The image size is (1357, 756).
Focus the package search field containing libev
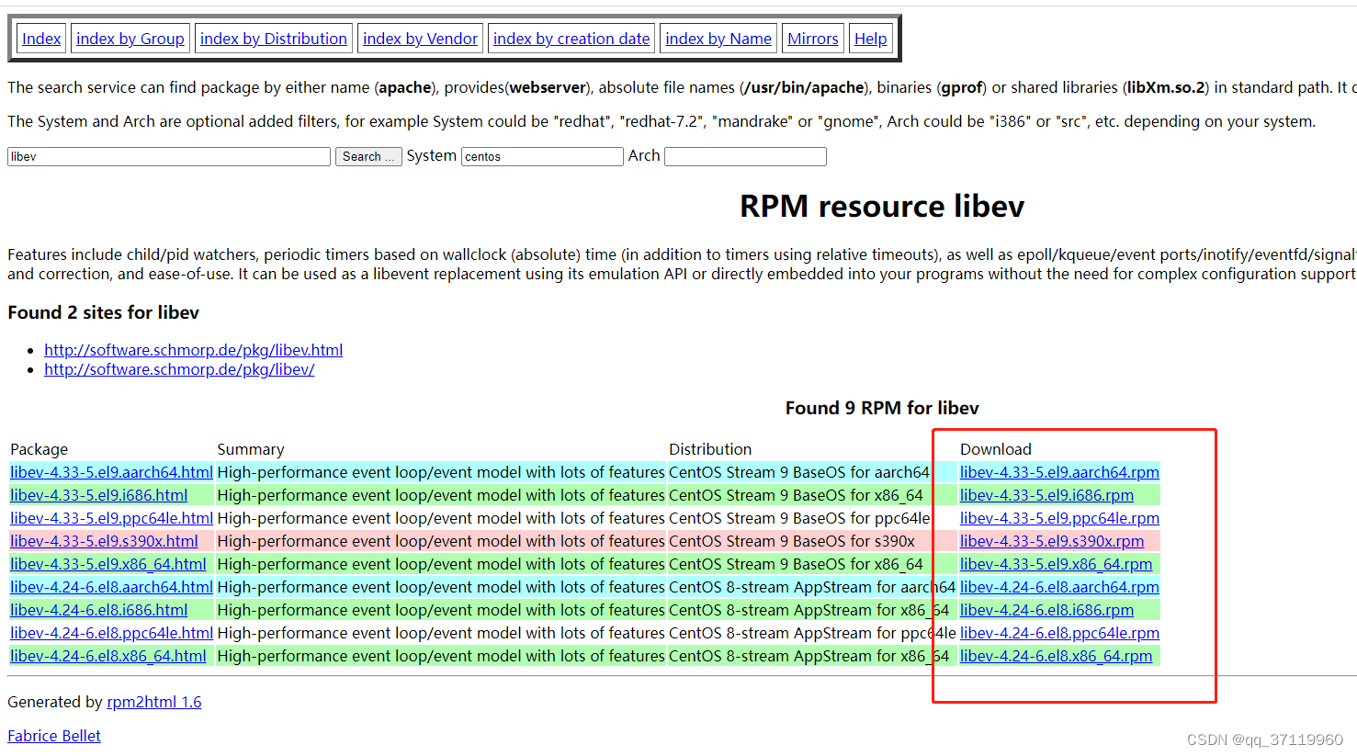169,157
